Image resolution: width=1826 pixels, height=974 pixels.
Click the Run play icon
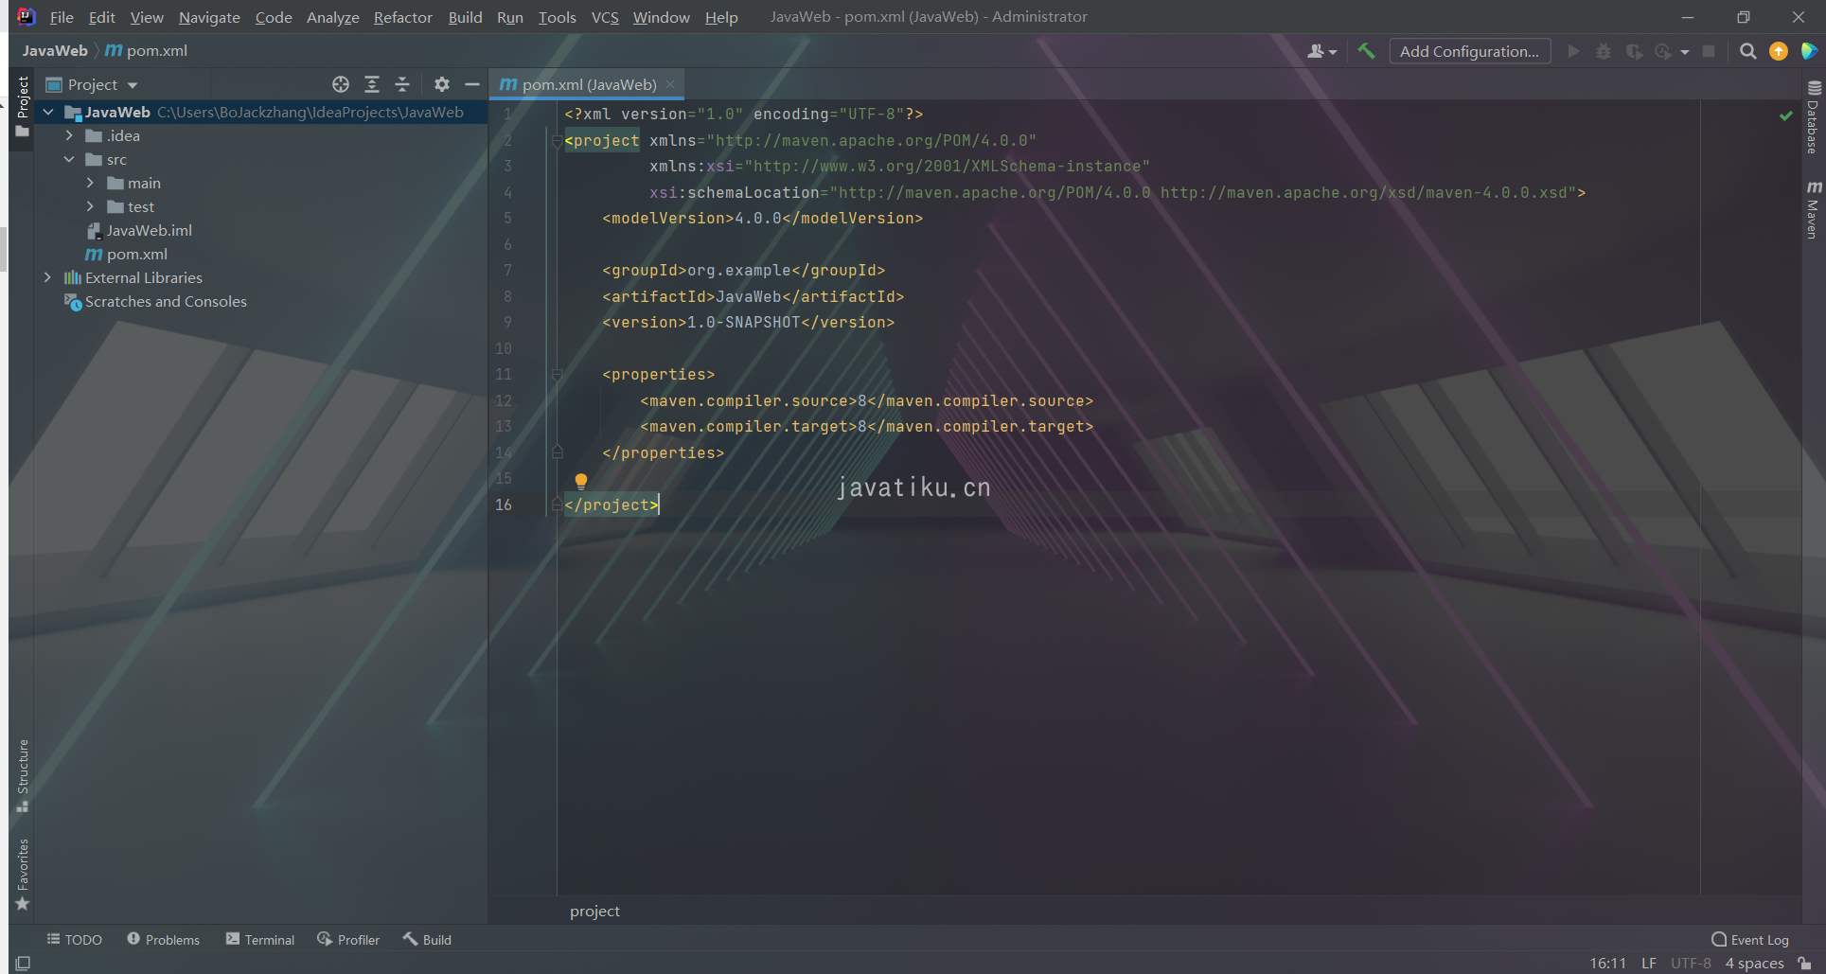tap(1573, 51)
